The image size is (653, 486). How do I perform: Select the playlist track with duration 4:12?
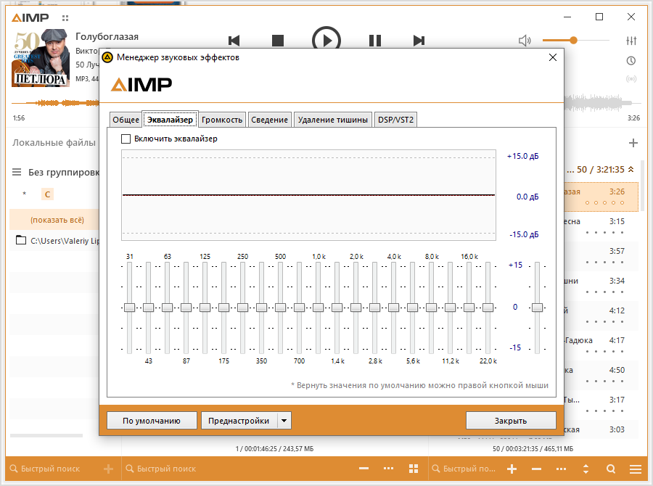[601, 316]
